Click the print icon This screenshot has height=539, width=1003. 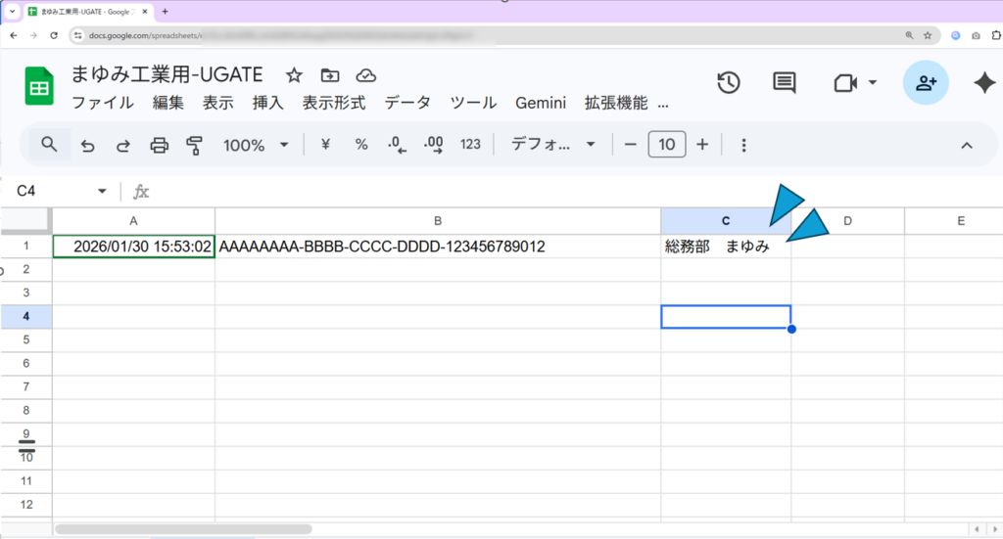159,146
